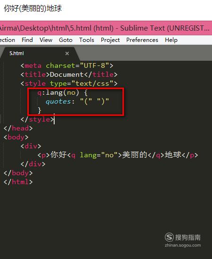Screen dimensions: 212x259
Task: Click the meta charset="UTF-8" line
Action: 67,65
